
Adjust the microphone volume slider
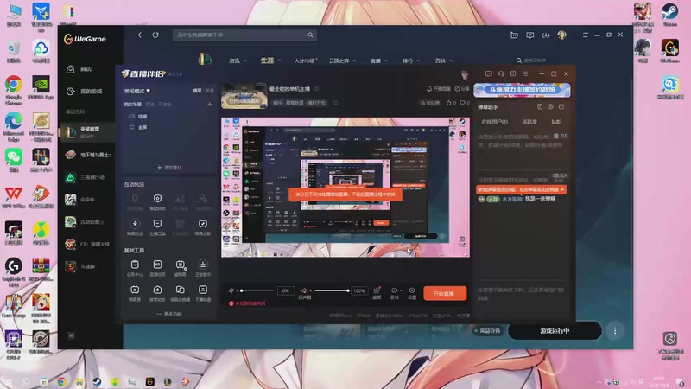point(257,290)
